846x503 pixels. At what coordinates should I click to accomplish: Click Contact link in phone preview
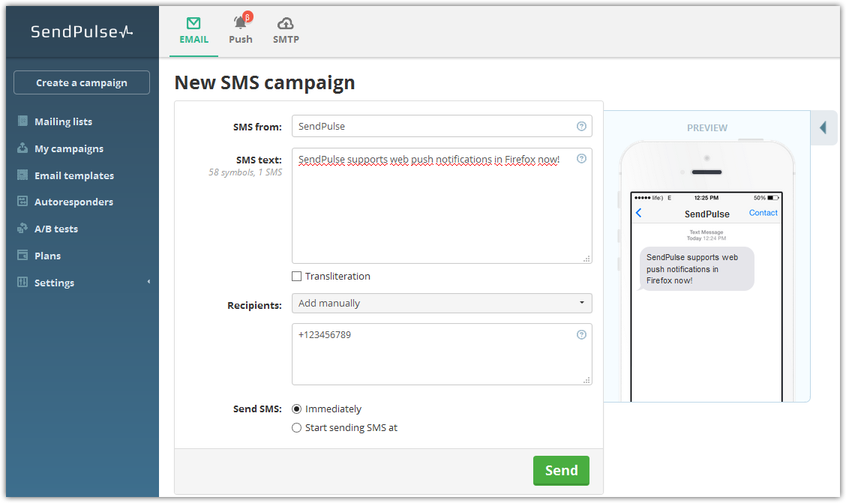[x=763, y=213]
